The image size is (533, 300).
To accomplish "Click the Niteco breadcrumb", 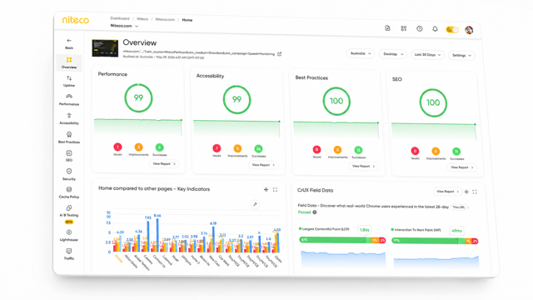I will coord(142,19).
